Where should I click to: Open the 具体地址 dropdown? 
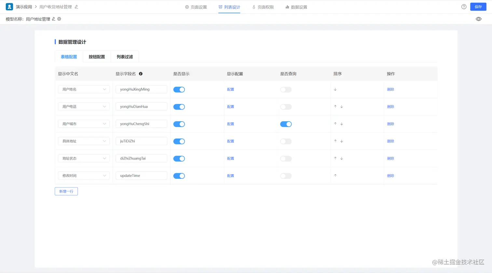(84, 141)
